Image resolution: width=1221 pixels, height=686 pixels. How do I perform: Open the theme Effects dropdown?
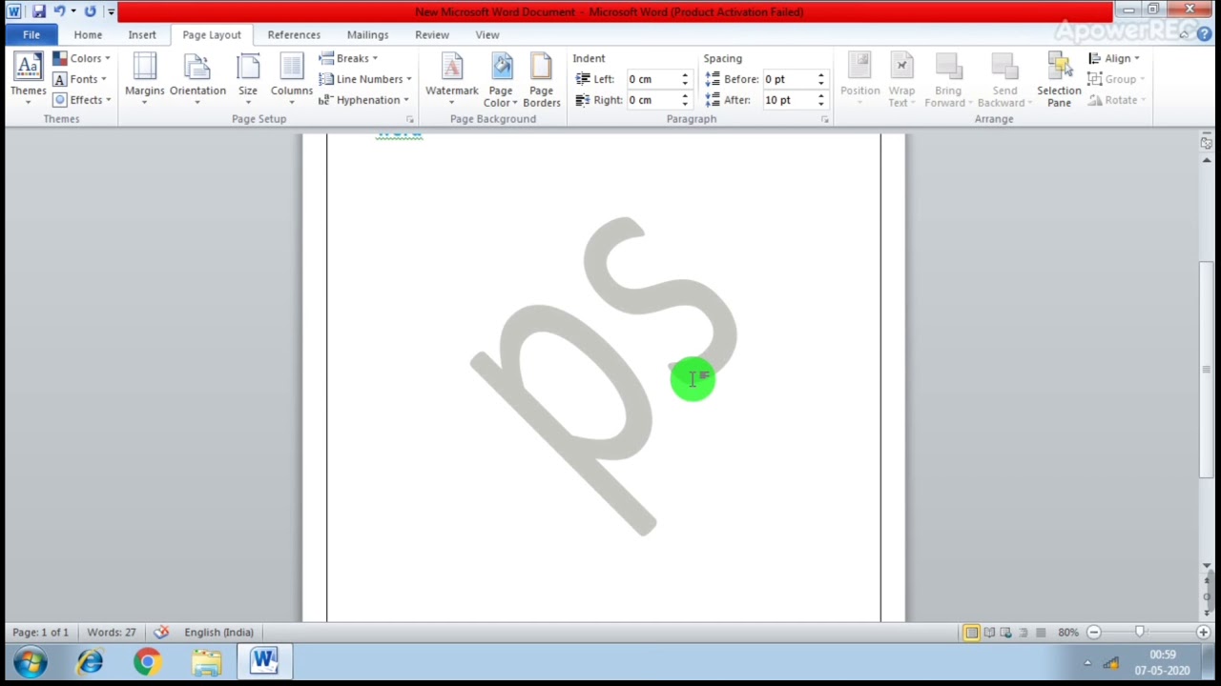pos(82,100)
